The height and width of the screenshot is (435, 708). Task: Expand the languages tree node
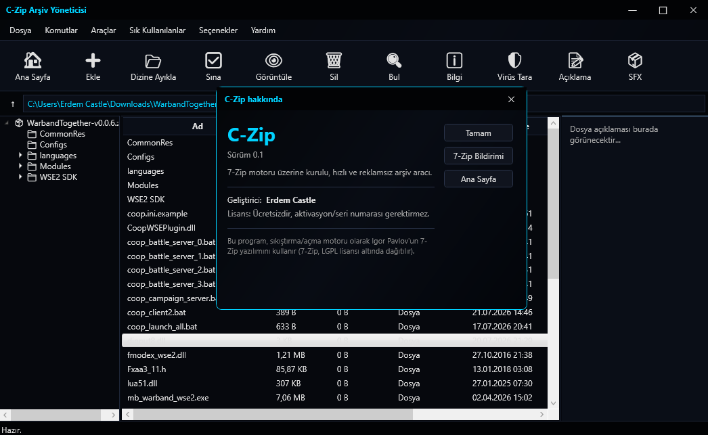20,155
